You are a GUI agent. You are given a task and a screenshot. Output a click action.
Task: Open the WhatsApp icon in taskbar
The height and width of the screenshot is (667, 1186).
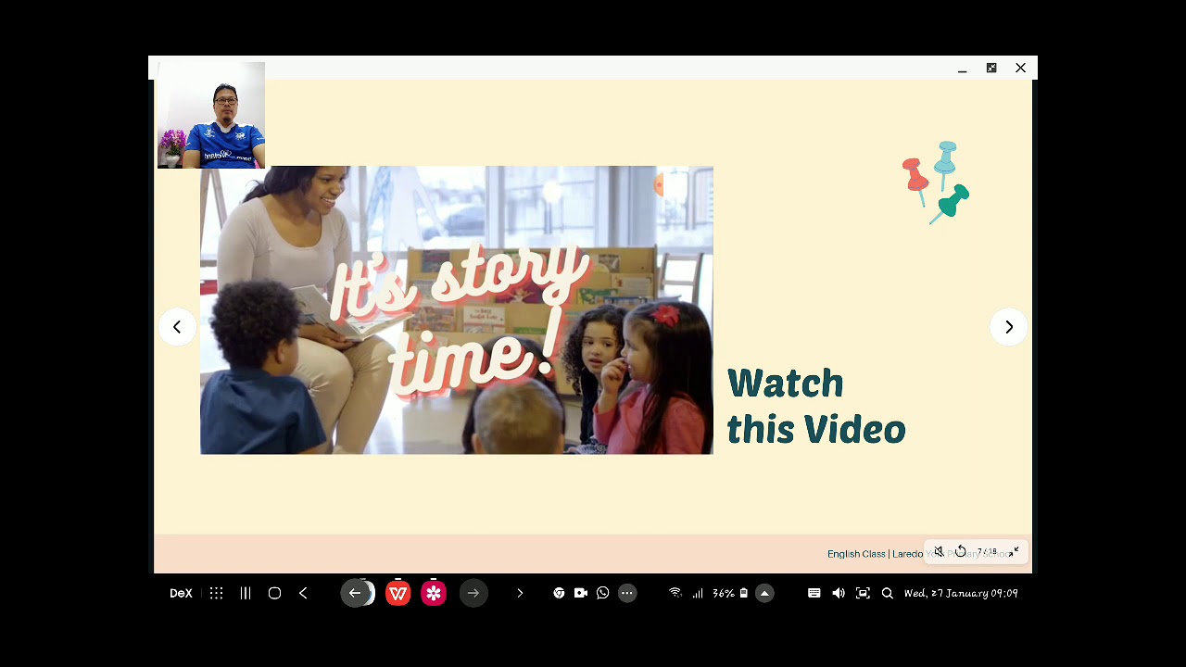[603, 593]
